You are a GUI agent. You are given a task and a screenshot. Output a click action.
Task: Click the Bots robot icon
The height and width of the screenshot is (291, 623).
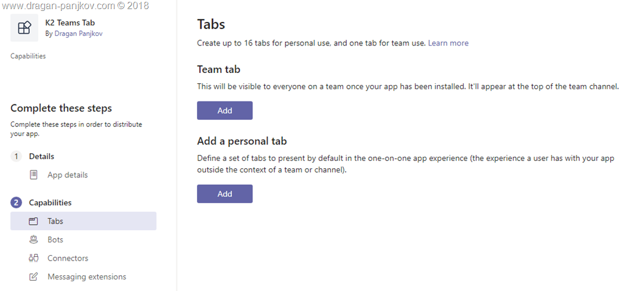pos(33,240)
